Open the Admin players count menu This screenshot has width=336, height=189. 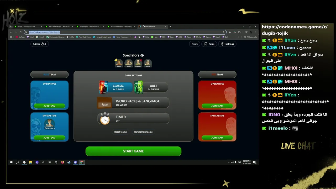pos(40,44)
